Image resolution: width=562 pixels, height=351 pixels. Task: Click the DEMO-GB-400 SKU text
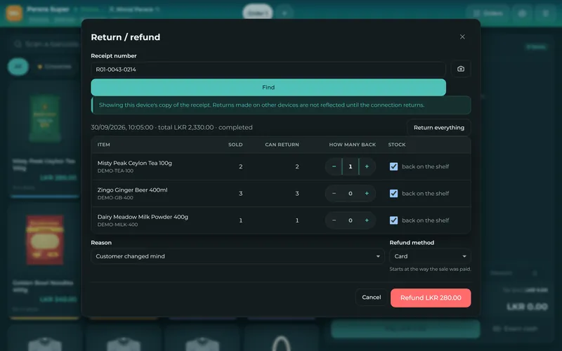coord(115,198)
